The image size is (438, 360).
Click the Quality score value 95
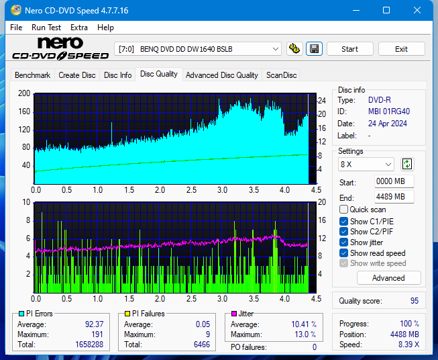click(415, 301)
